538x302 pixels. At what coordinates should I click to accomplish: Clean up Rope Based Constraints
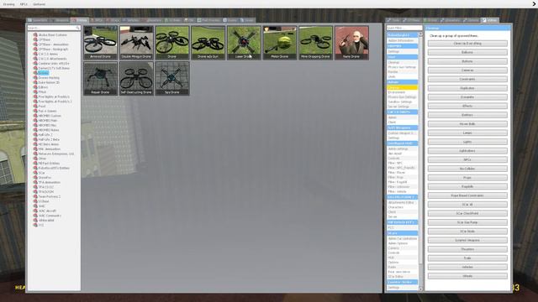pos(467,195)
